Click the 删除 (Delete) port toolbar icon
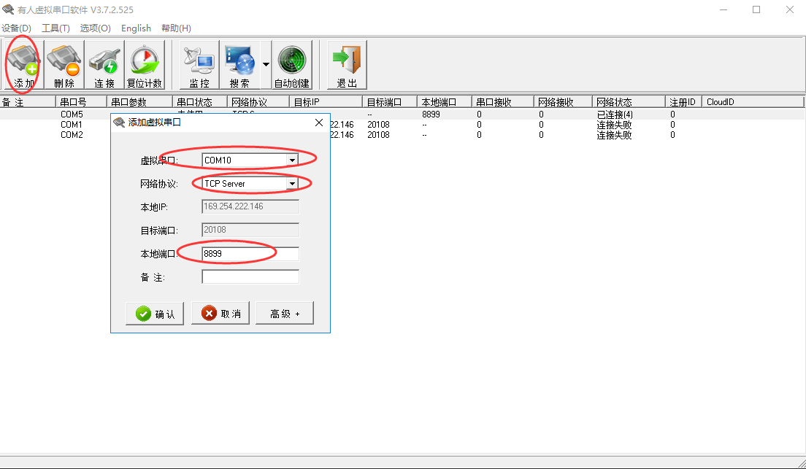The image size is (806, 469). (x=64, y=65)
